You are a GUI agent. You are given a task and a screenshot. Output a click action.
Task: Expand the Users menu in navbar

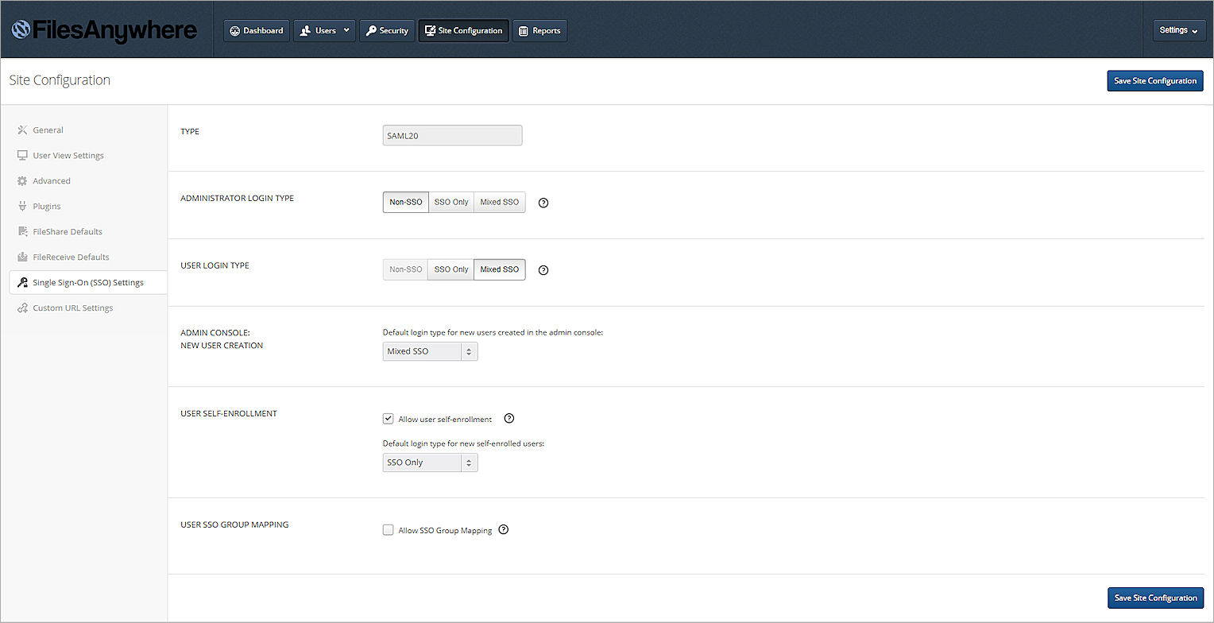325,31
